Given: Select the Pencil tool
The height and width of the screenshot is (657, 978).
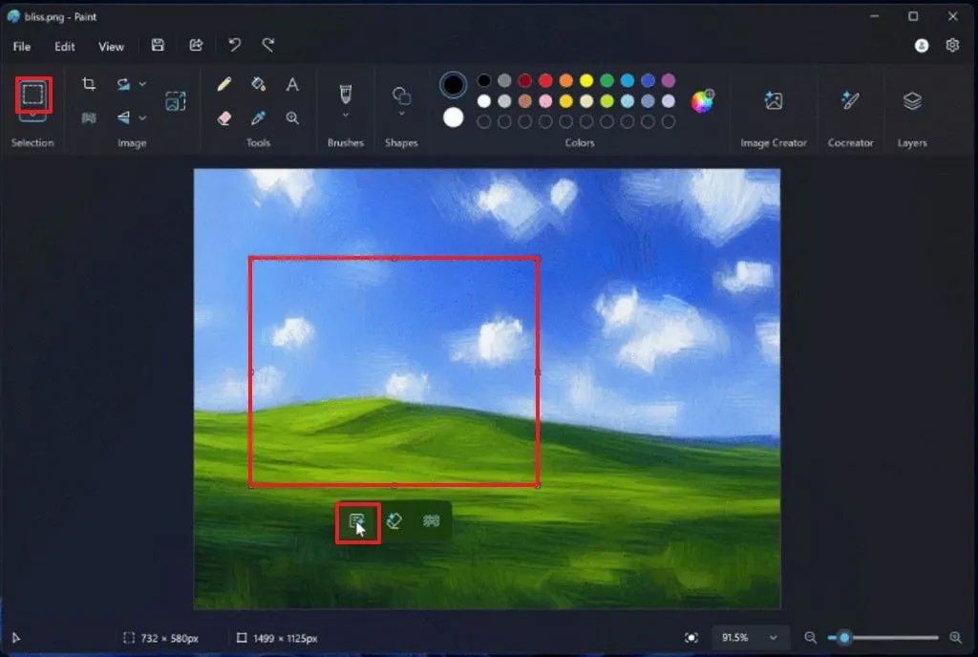Looking at the screenshot, I should pos(224,84).
